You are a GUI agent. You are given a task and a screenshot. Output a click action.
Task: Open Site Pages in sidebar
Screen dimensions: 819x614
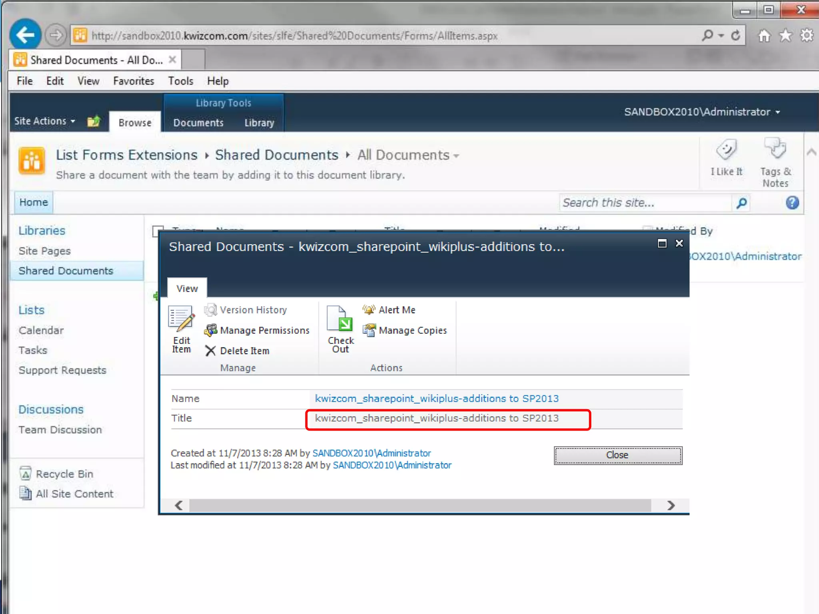click(45, 251)
